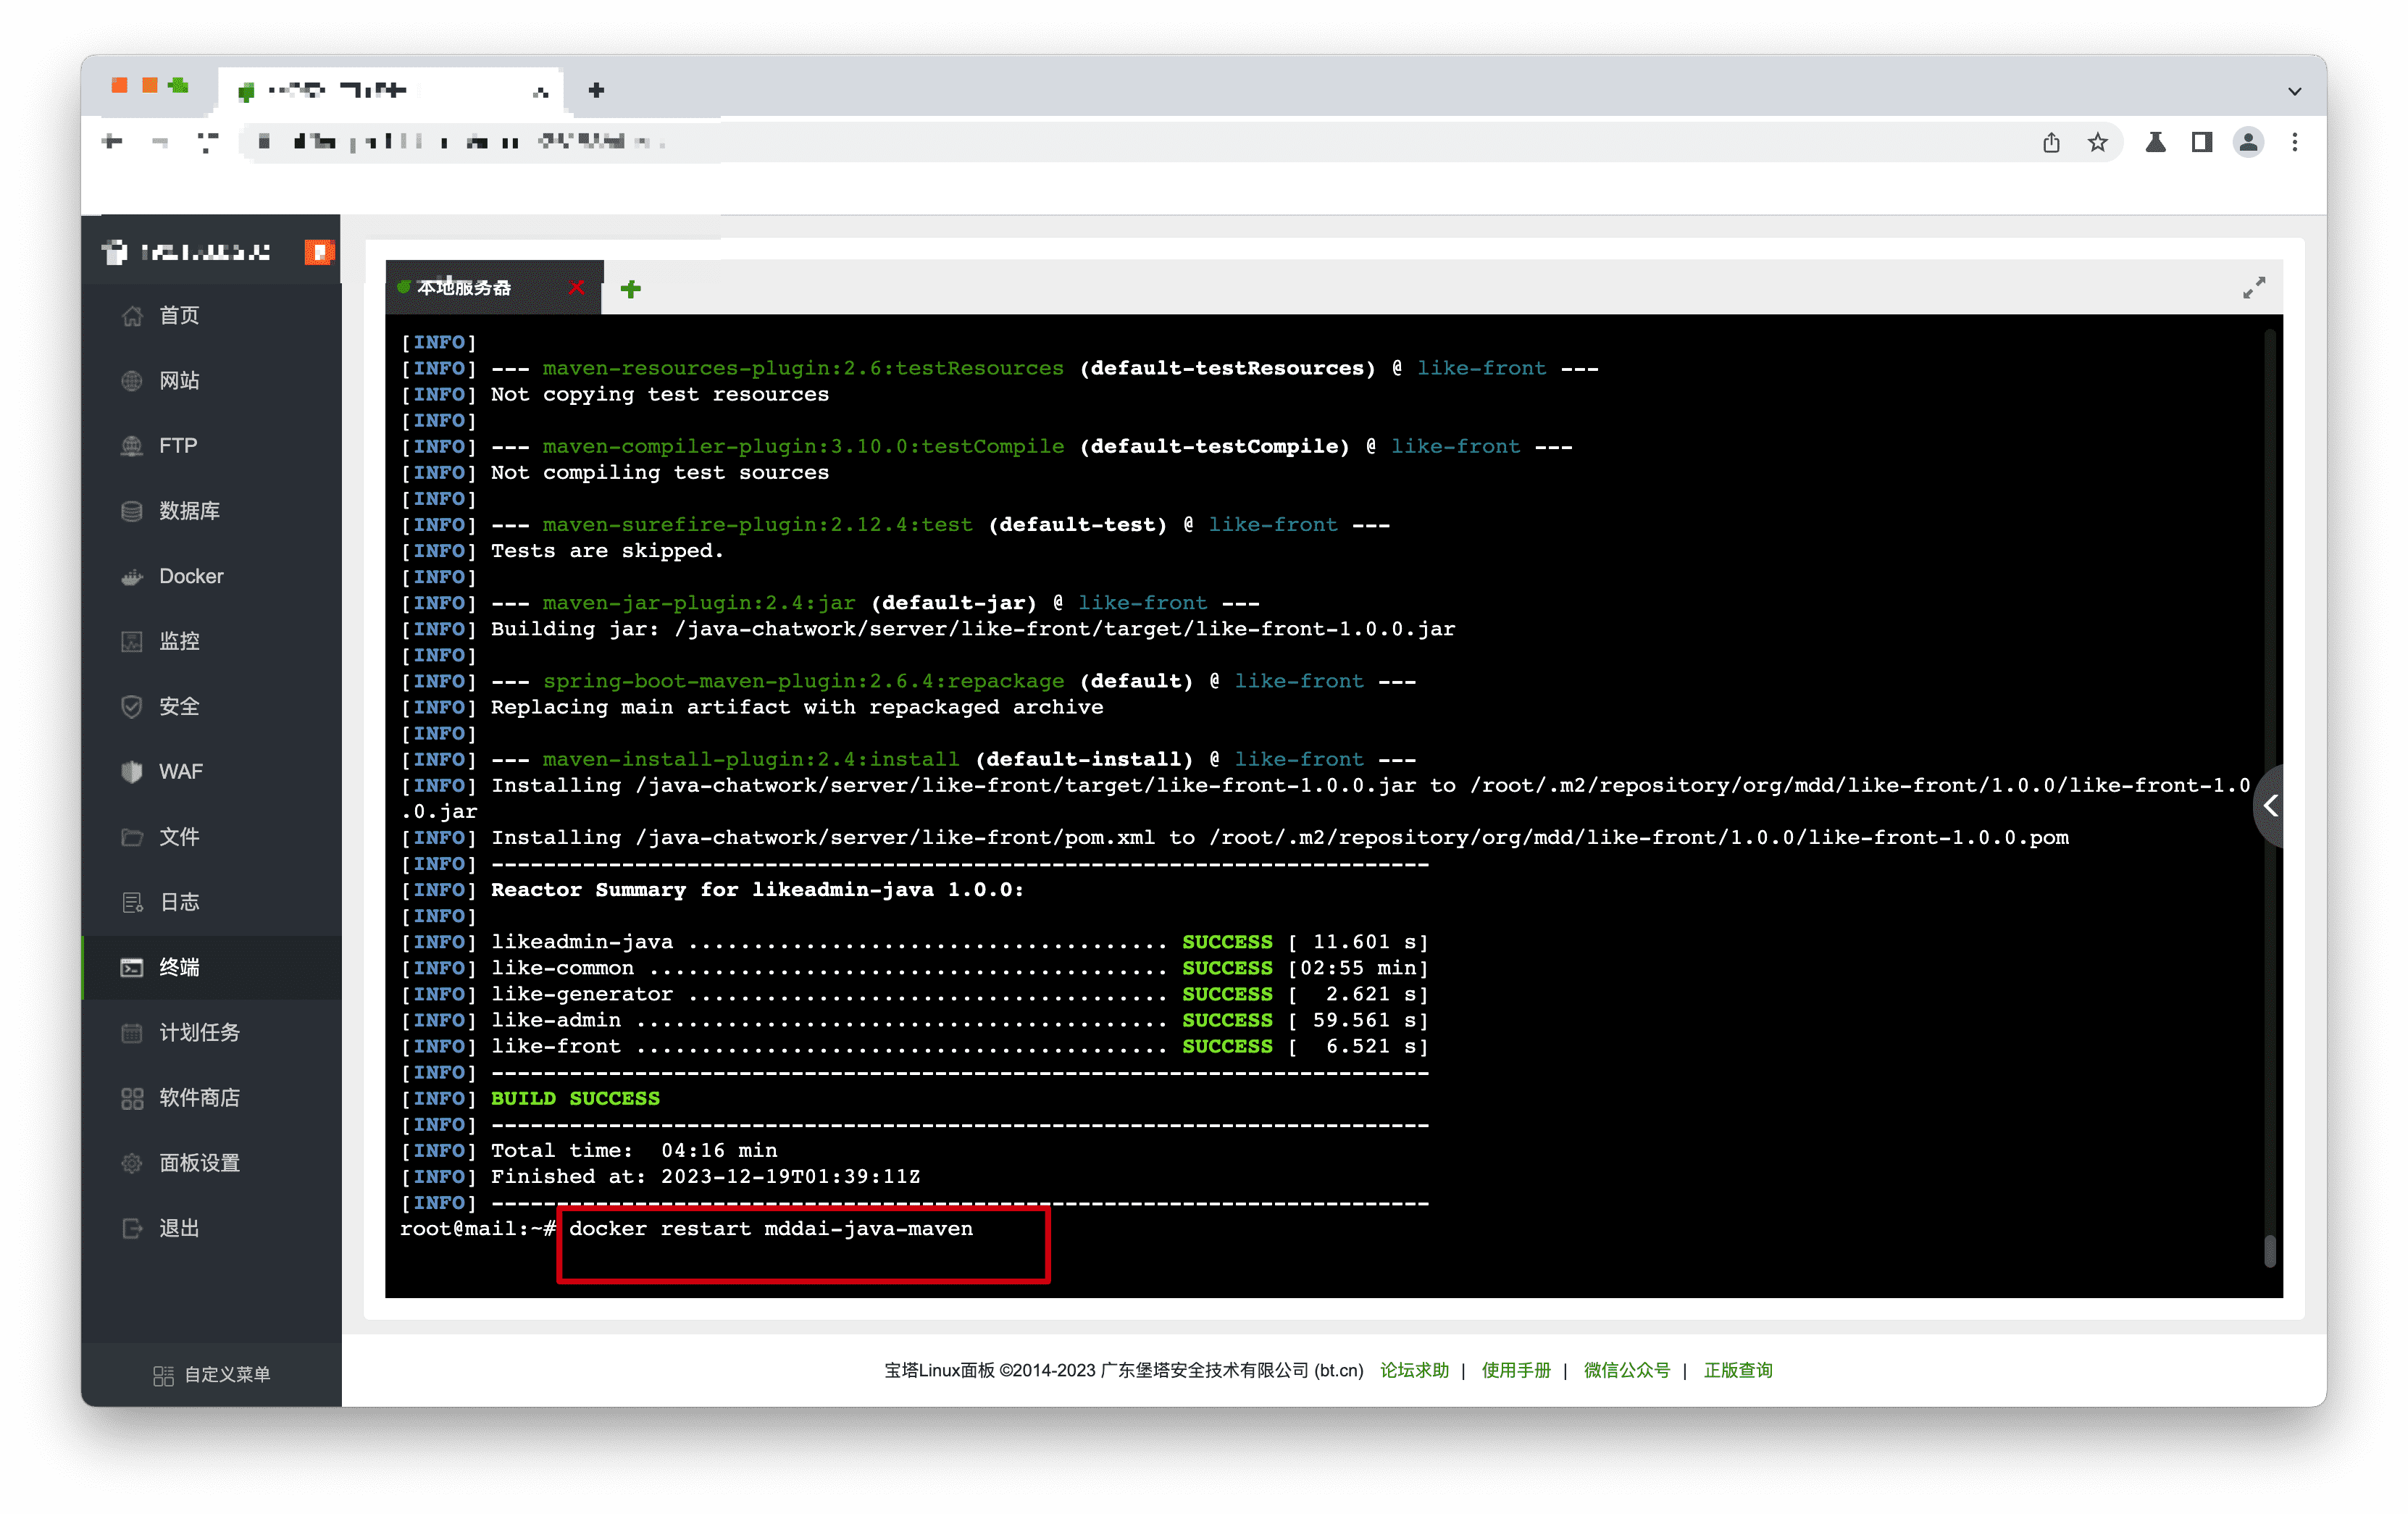Click the 日志 logs icon
The height and width of the screenshot is (1514, 2408).
[x=131, y=902]
